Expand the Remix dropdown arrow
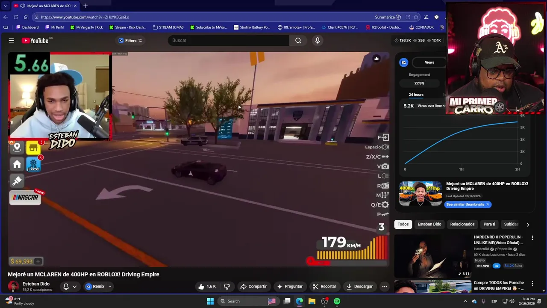 tap(110, 287)
